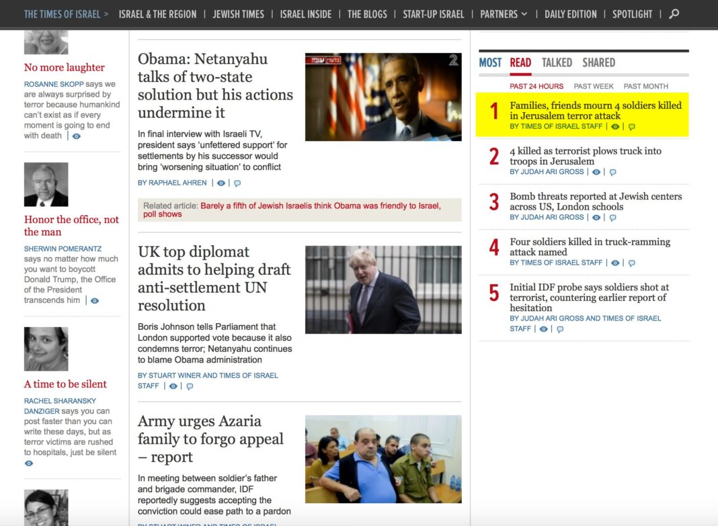
Task: Go to The Times of Israel home link
Action: 66,14
